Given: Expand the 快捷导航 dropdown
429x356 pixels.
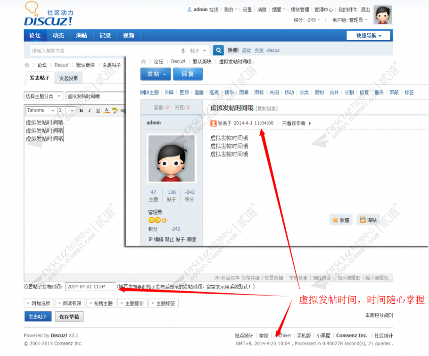Looking at the screenshot, I should pyautogui.click(x=368, y=35).
